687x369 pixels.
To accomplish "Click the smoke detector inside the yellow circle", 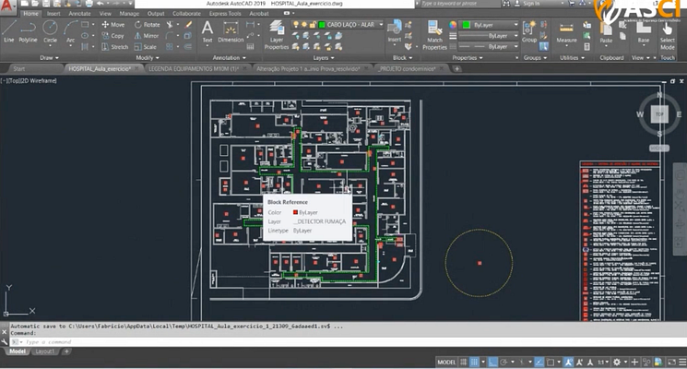I will (480, 263).
